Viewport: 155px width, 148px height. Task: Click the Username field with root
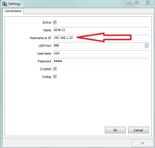pos(101,53)
